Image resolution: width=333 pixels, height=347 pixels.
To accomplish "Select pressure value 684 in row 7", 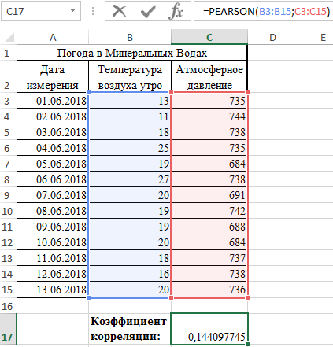I will click(x=209, y=164).
